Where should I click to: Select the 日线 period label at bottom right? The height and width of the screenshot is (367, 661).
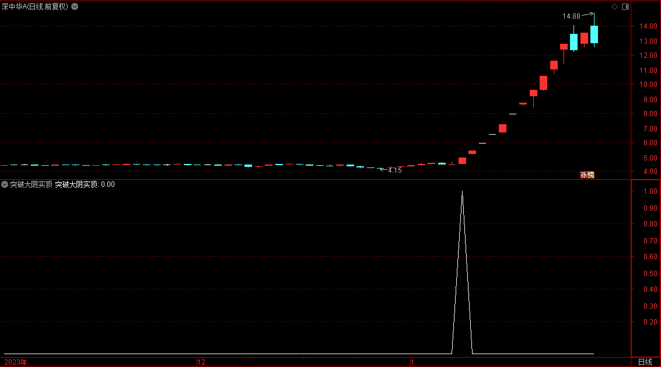(645, 362)
